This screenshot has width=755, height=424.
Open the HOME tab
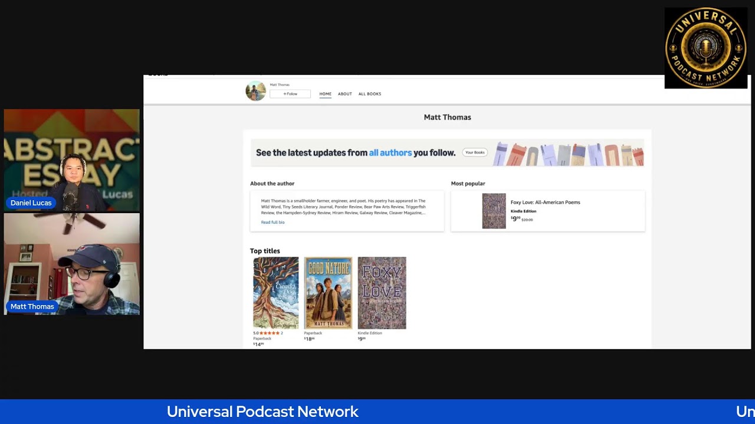click(326, 94)
